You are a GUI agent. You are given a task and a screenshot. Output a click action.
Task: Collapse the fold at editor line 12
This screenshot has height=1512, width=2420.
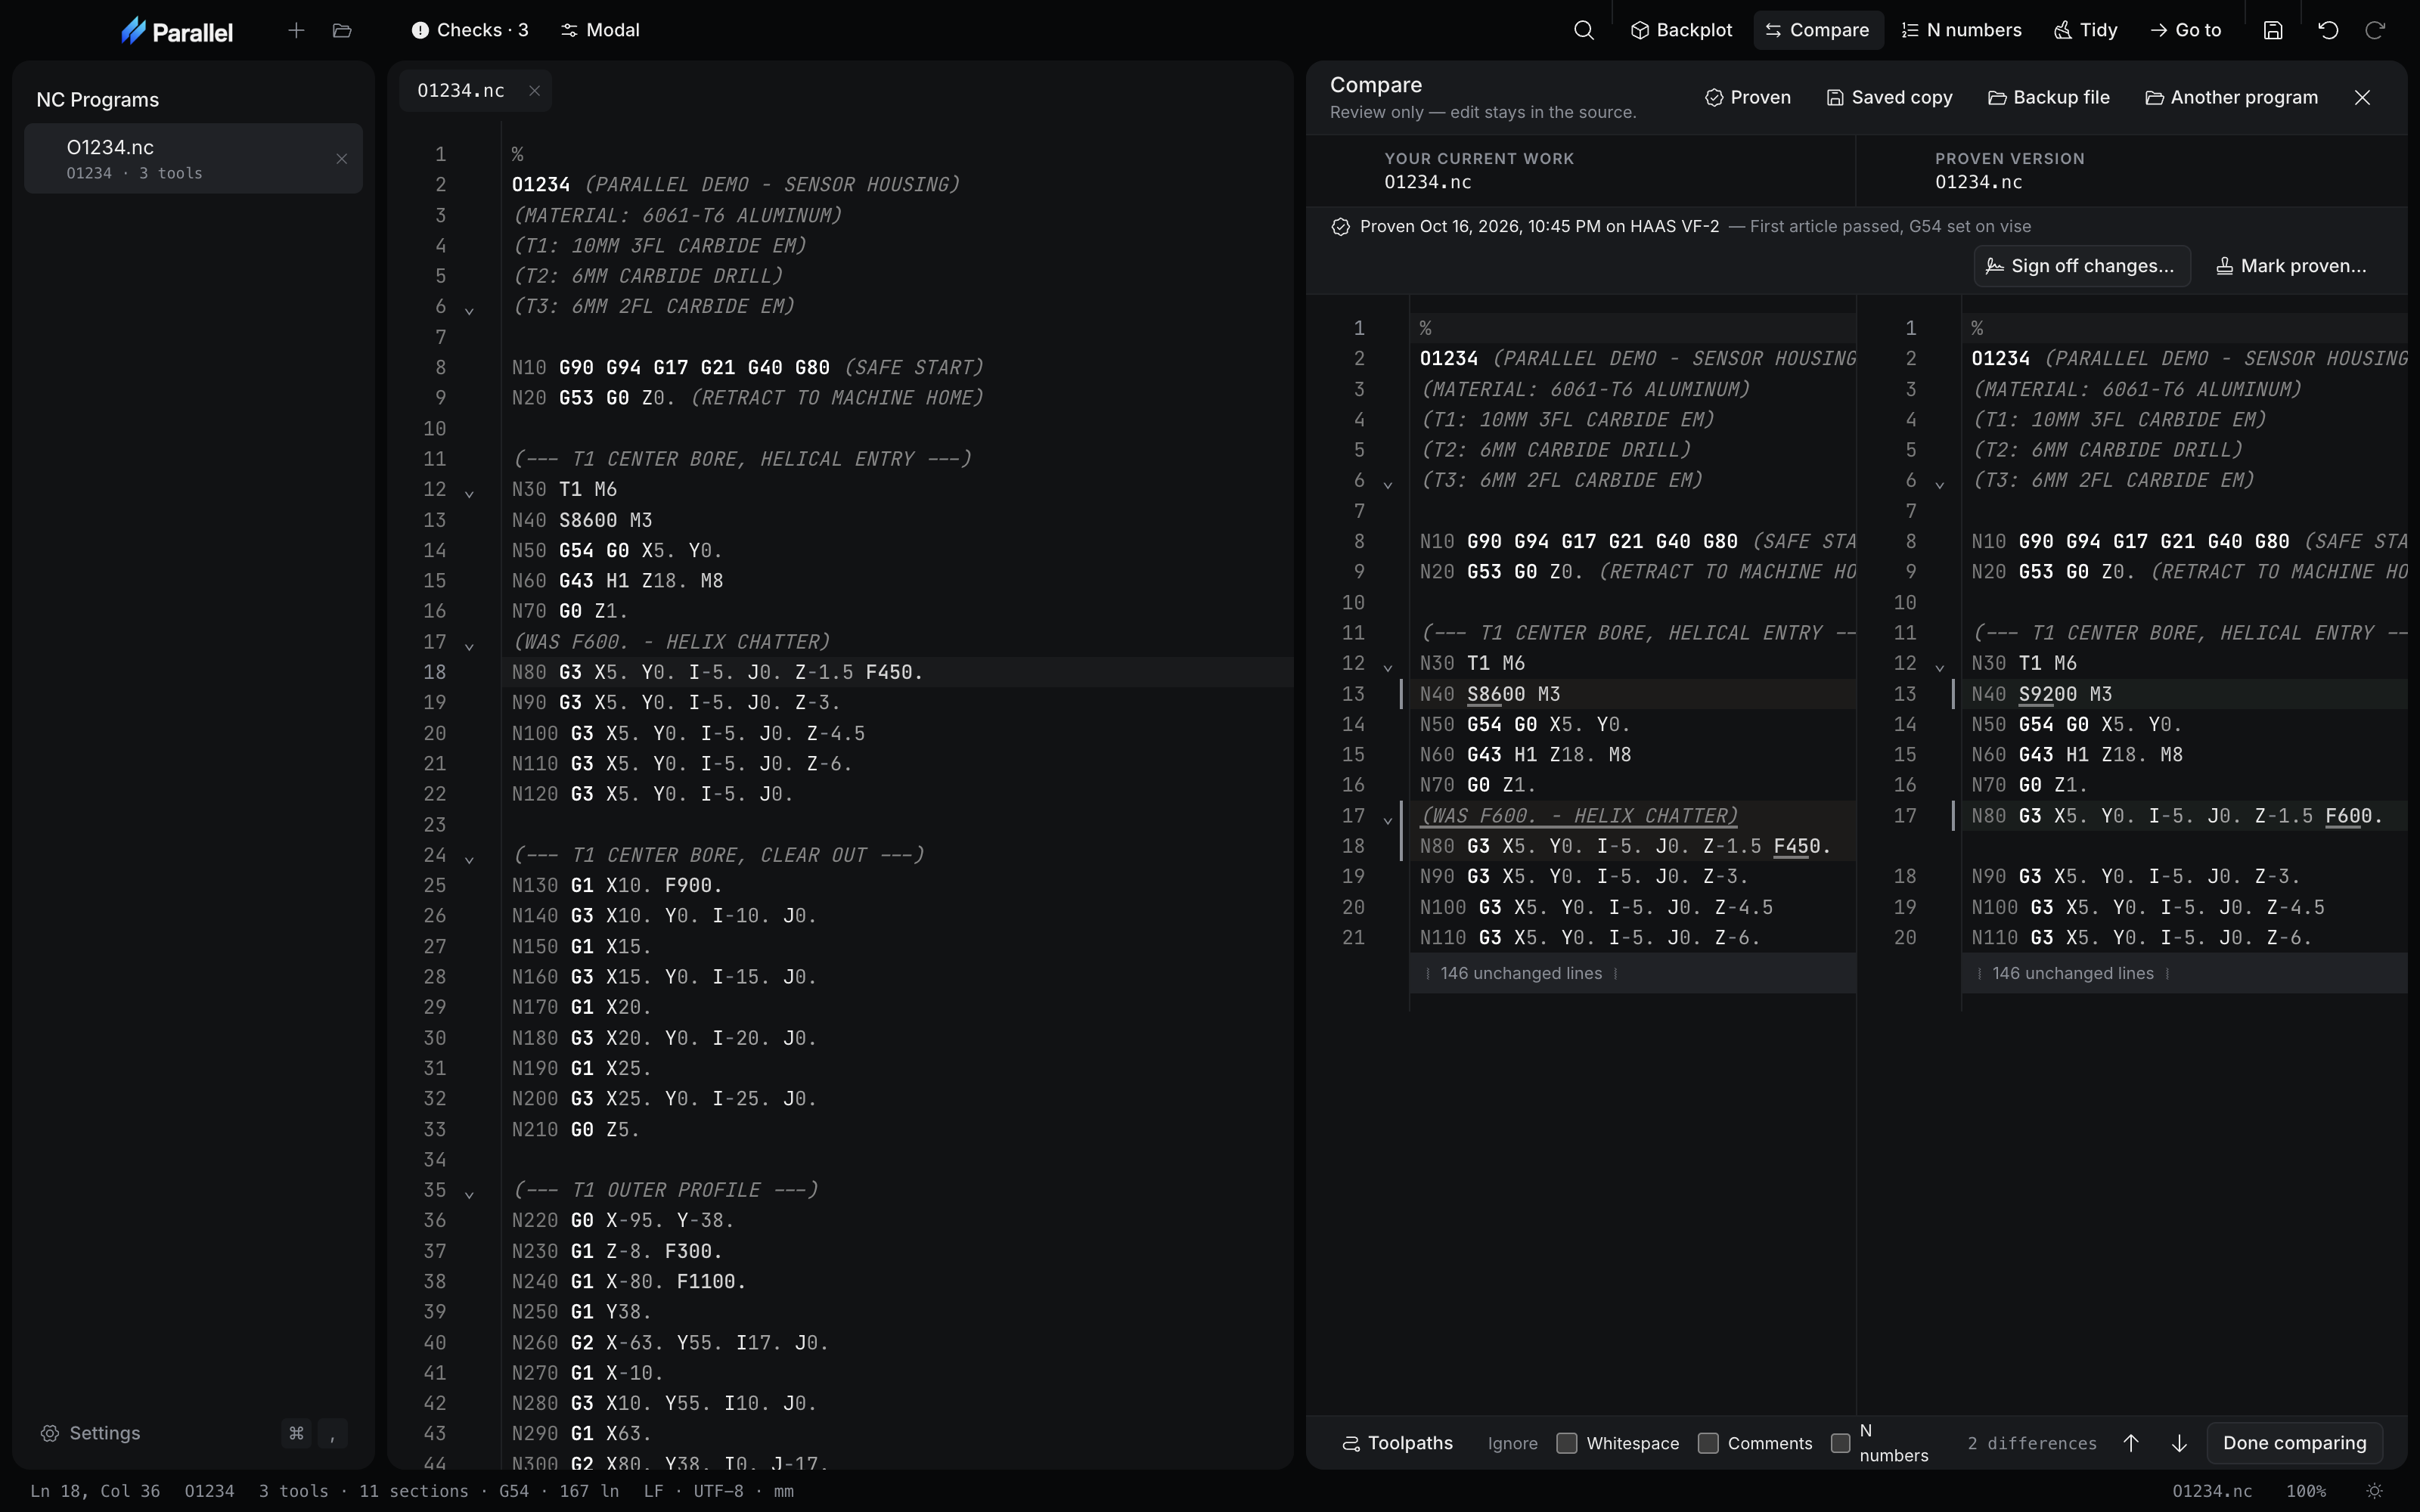point(469,493)
